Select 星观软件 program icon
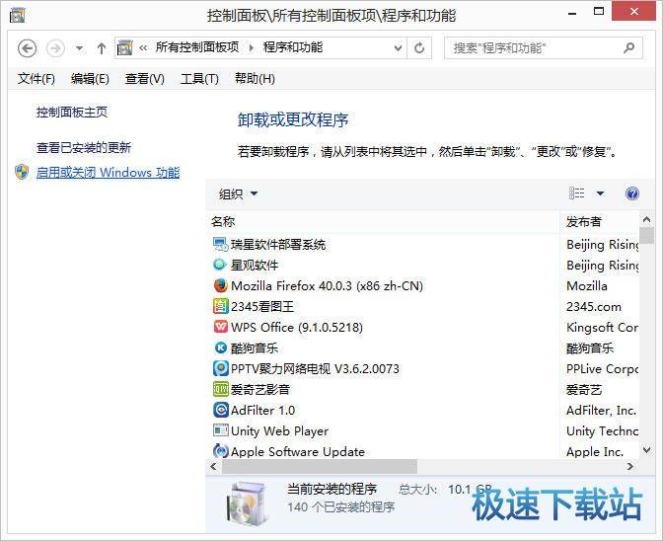 (219, 265)
